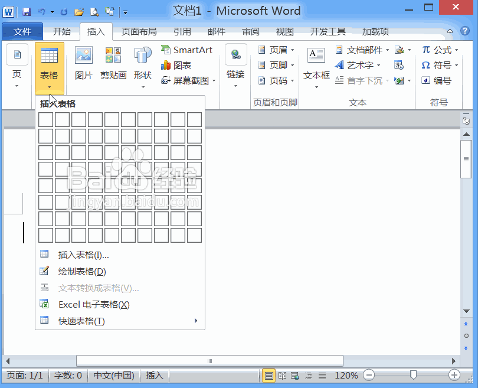The image size is (478, 388).
Task: Click the select browse object circle
Action: (x=466, y=336)
